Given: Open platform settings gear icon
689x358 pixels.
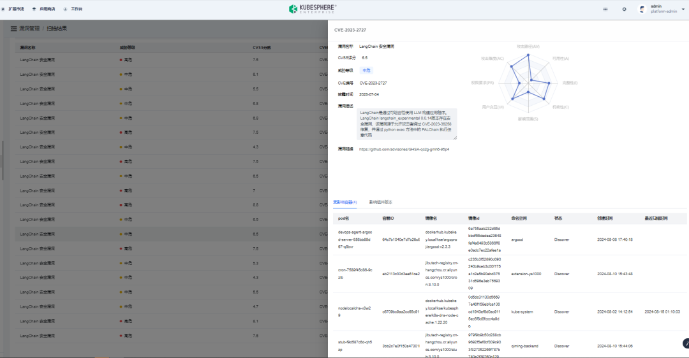Looking at the screenshot, I should [x=624, y=9].
